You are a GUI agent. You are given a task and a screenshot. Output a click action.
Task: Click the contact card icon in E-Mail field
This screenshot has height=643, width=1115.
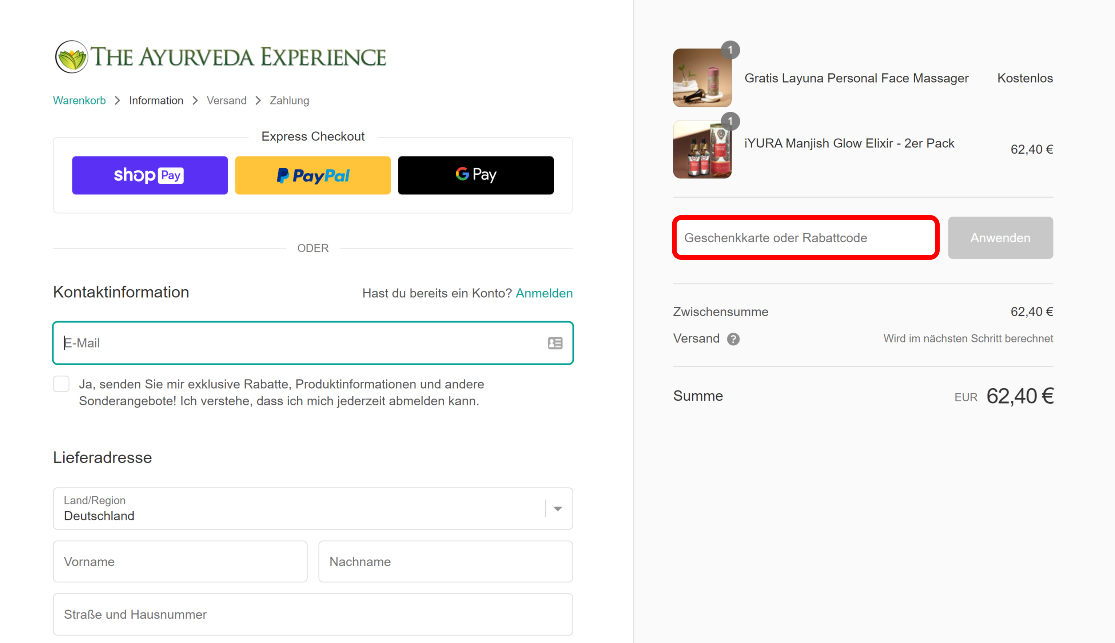pos(555,343)
